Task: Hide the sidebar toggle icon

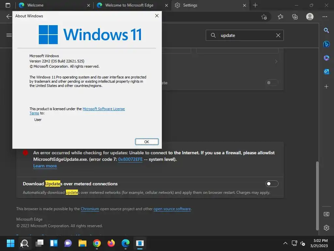Action: 326,214
